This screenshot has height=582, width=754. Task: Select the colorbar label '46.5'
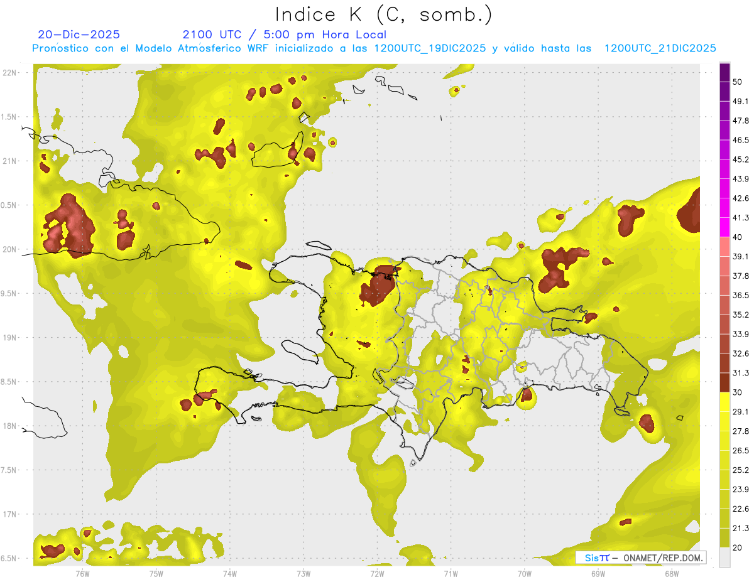click(x=741, y=140)
